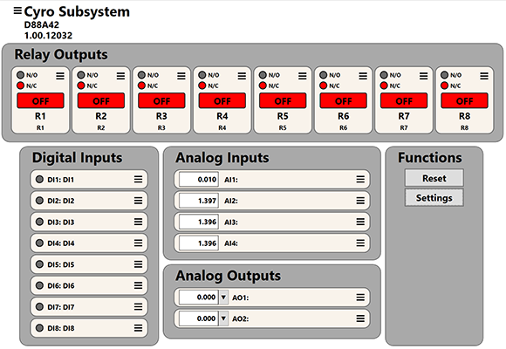The height and width of the screenshot is (349, 506).
Task: Open the AO2 row menu icon
Action: click(360, 318)
